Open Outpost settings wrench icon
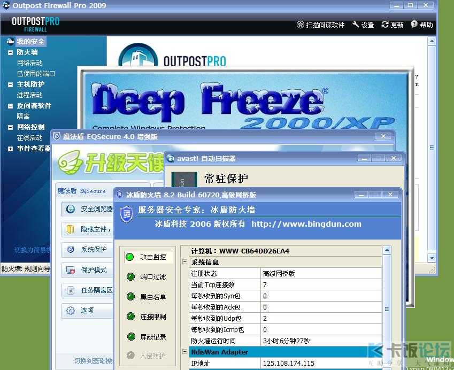Screen dimensions: 454x370 coord(356,25)
